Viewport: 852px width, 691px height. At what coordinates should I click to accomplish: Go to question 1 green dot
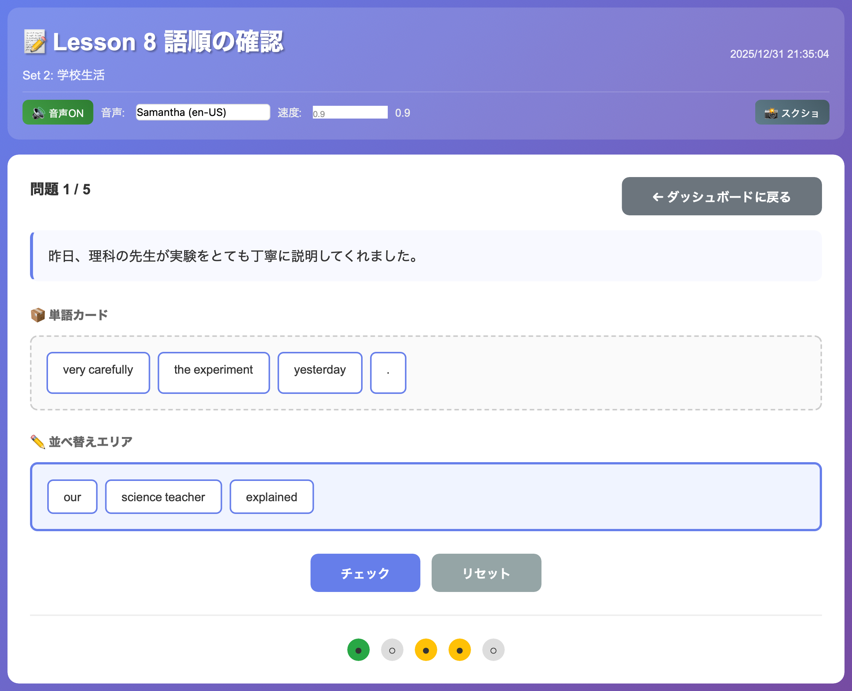click(358, 650)
